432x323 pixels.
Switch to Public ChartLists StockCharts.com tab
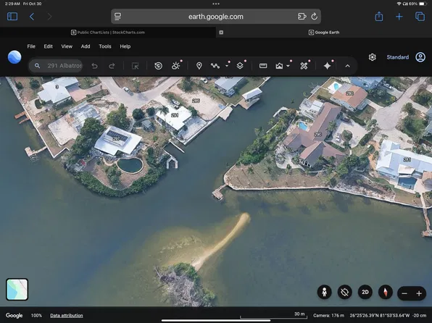coord(108,32)
